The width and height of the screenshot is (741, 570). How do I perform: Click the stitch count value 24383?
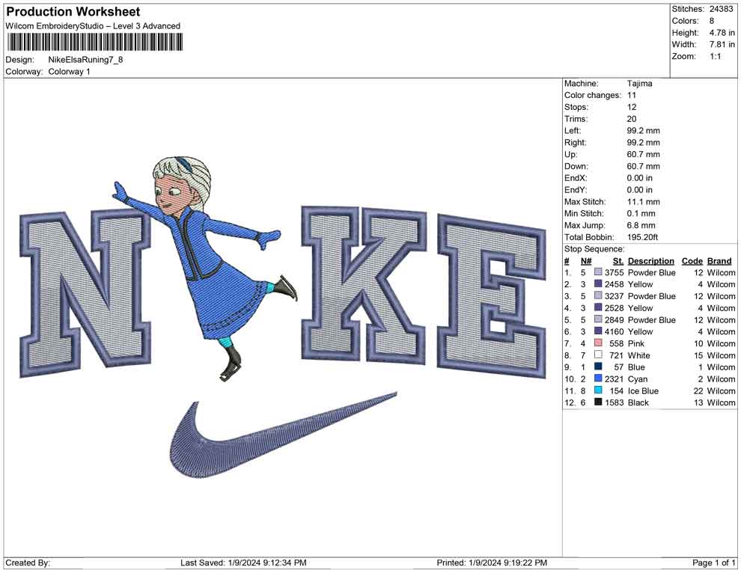coord(721,9)
